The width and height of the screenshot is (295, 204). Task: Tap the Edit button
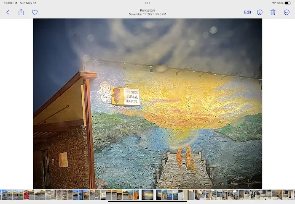coord(248,12)
